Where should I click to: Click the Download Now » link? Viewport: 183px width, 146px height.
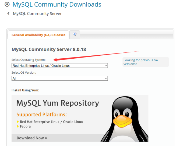[32, 138]
